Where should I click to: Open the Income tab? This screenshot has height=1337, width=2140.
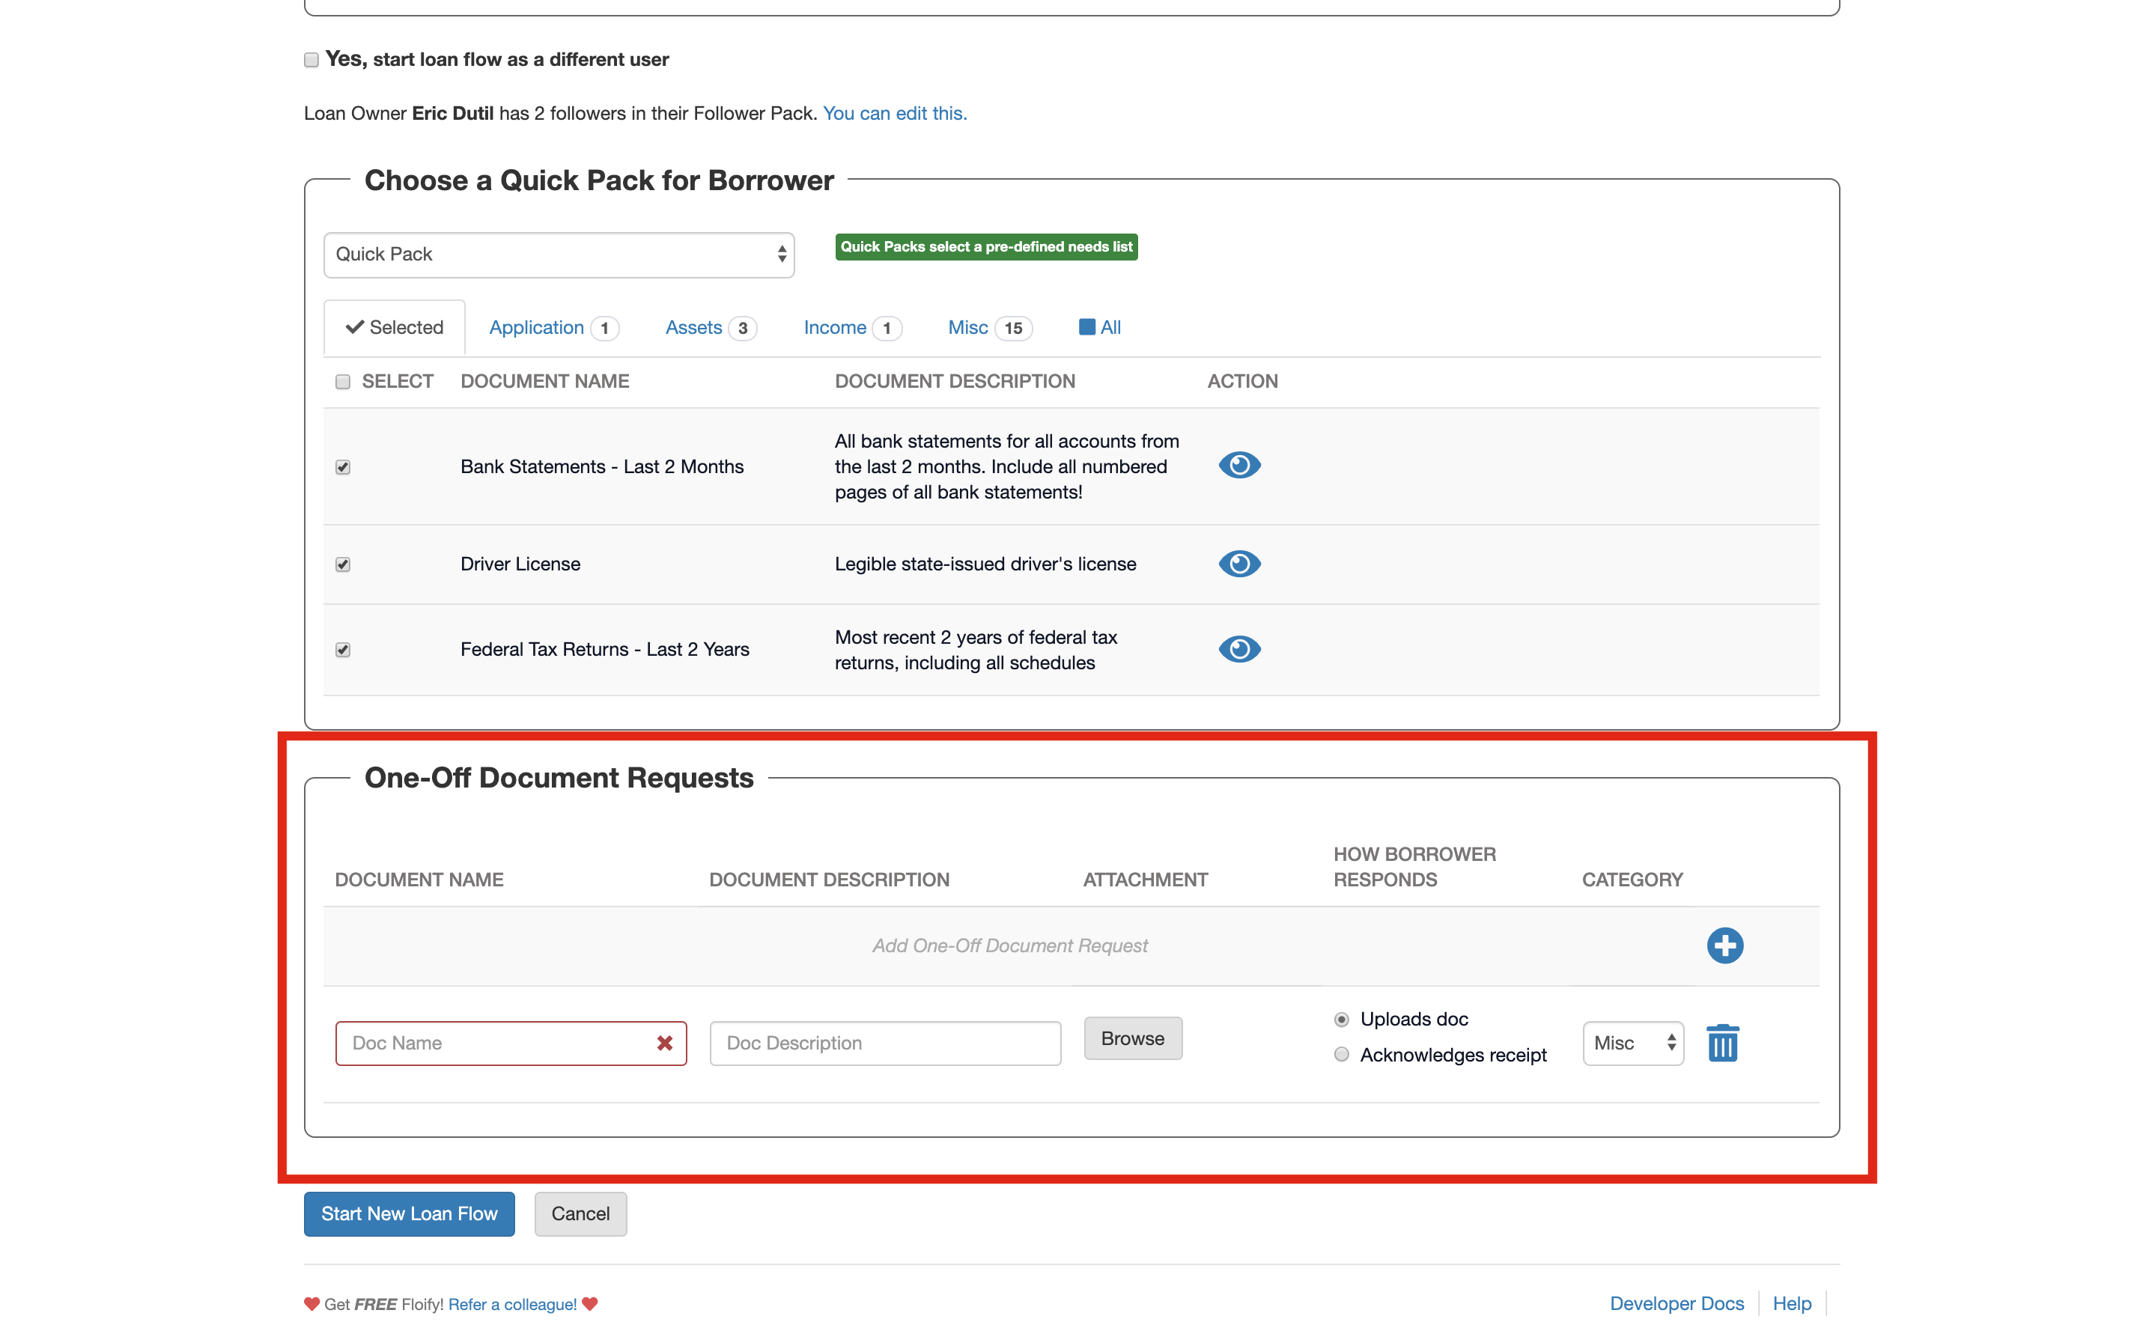coord(835,328)
